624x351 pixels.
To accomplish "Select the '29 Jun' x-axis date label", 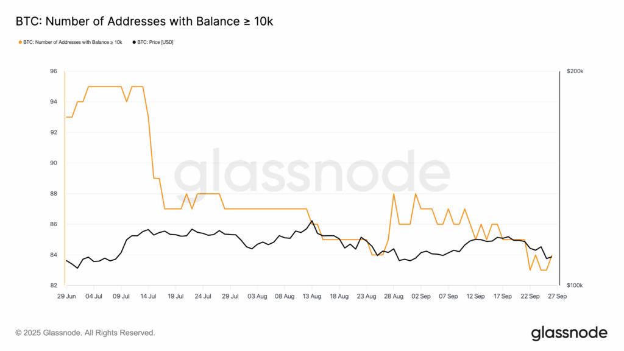I will [x=66, y=296].
